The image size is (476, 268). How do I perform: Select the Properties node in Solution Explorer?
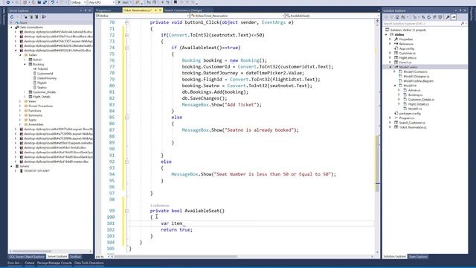405,39
